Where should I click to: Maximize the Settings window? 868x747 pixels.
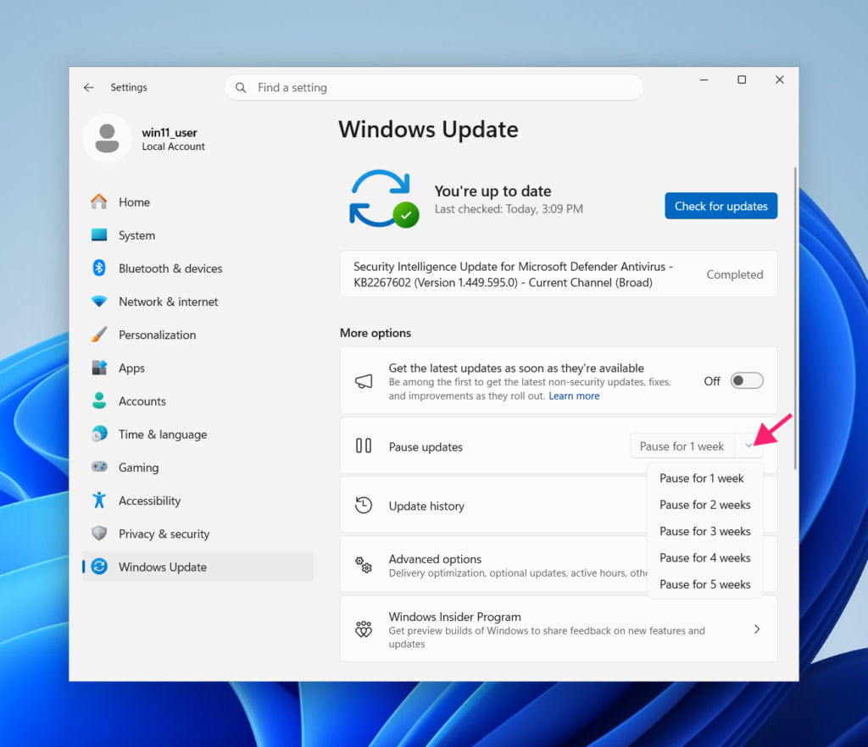742,80
